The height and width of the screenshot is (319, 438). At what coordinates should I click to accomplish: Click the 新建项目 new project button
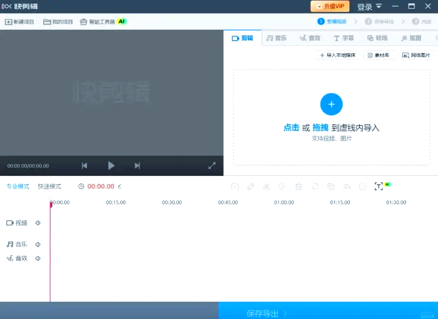tap(19, 22)
